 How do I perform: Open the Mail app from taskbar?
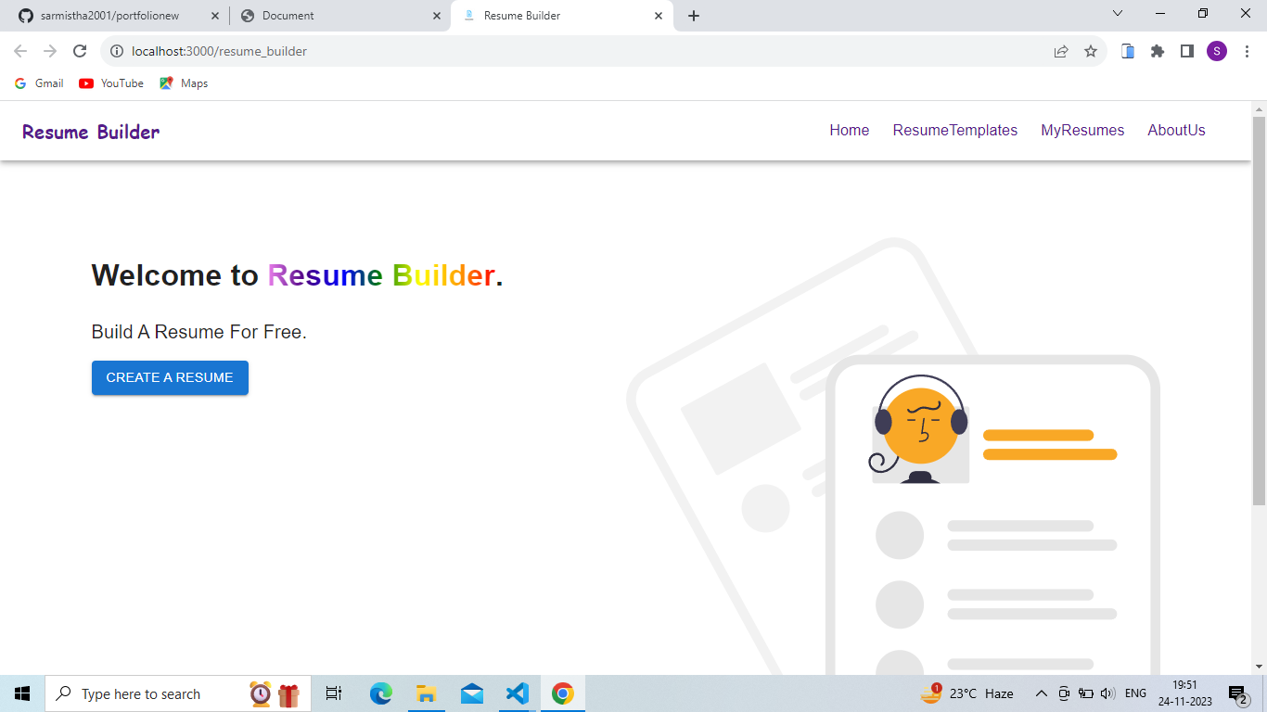(x=471, y=693)
